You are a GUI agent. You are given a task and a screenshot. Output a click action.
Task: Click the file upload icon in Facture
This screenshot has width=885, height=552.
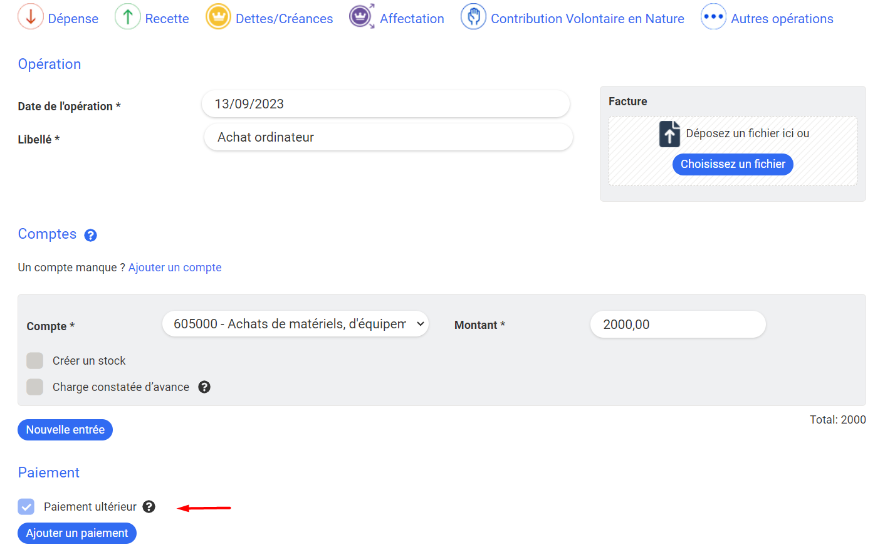click(x=669, y=134)
